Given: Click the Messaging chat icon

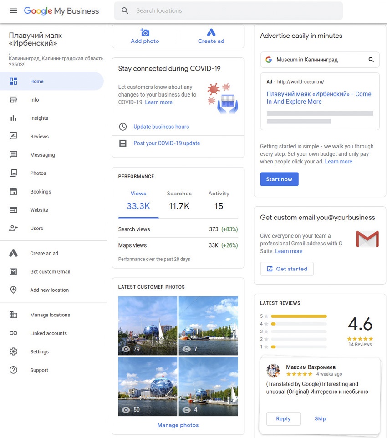Looking at the screenshot, I should click(13, 154).
